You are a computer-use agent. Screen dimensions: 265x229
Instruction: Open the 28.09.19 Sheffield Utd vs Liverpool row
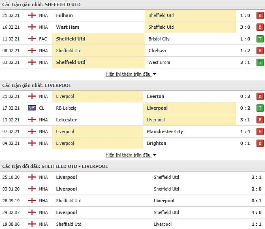click(x=132, y=201)
